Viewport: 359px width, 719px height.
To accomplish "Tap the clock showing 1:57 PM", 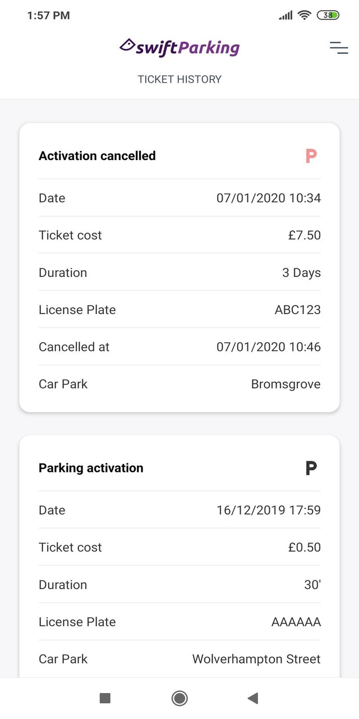I will (x=49, y=15).
